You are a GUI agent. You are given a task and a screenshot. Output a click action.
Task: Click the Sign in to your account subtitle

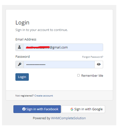[x=41, y=30]
